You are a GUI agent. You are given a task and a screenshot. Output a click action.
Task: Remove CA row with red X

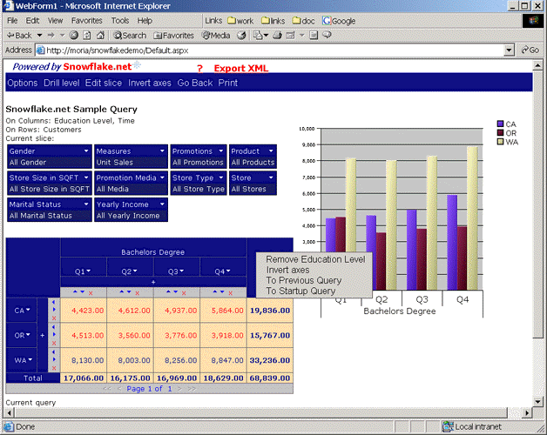click(54, 318)
